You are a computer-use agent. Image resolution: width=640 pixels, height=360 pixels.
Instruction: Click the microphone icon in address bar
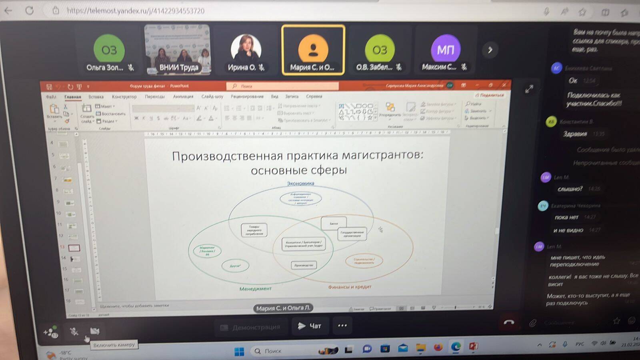(546, 12)
